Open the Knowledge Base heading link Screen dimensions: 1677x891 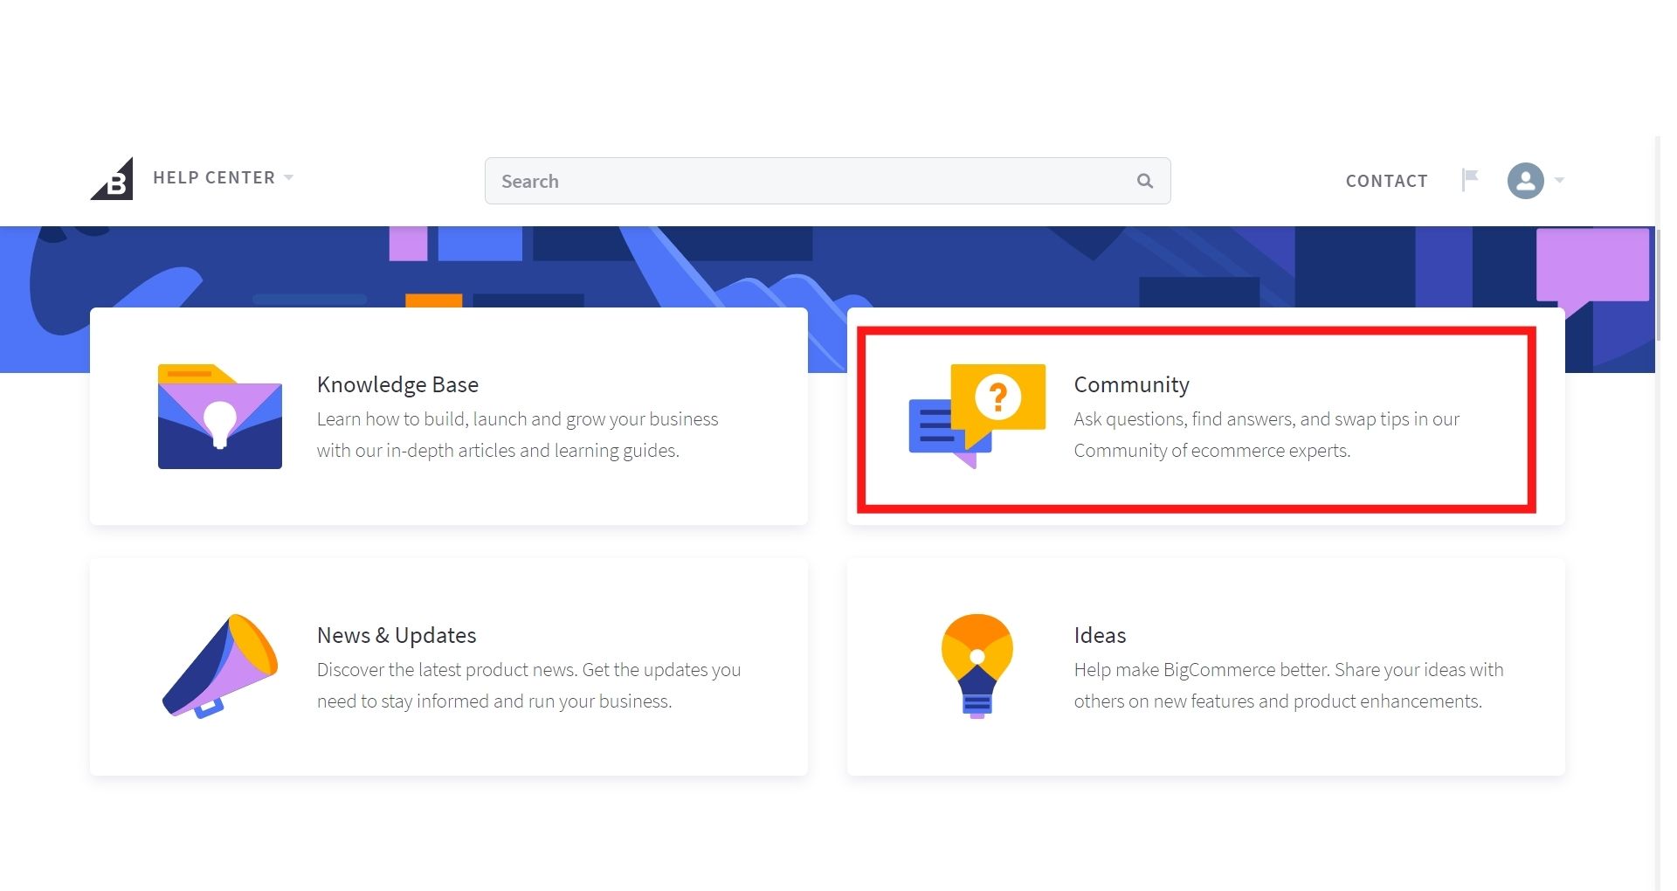397,384
